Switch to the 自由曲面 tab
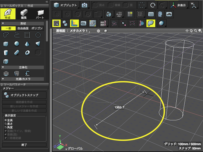This screenshot has height=152, width=203. click(x=23, y=28)
